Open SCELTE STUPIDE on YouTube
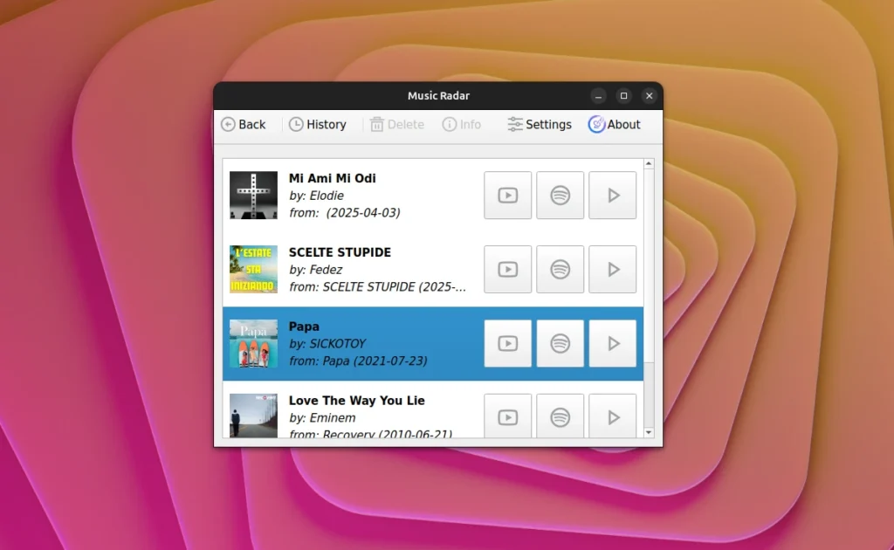The height and width of the screenshot is (550, 894). click(507, 269)
